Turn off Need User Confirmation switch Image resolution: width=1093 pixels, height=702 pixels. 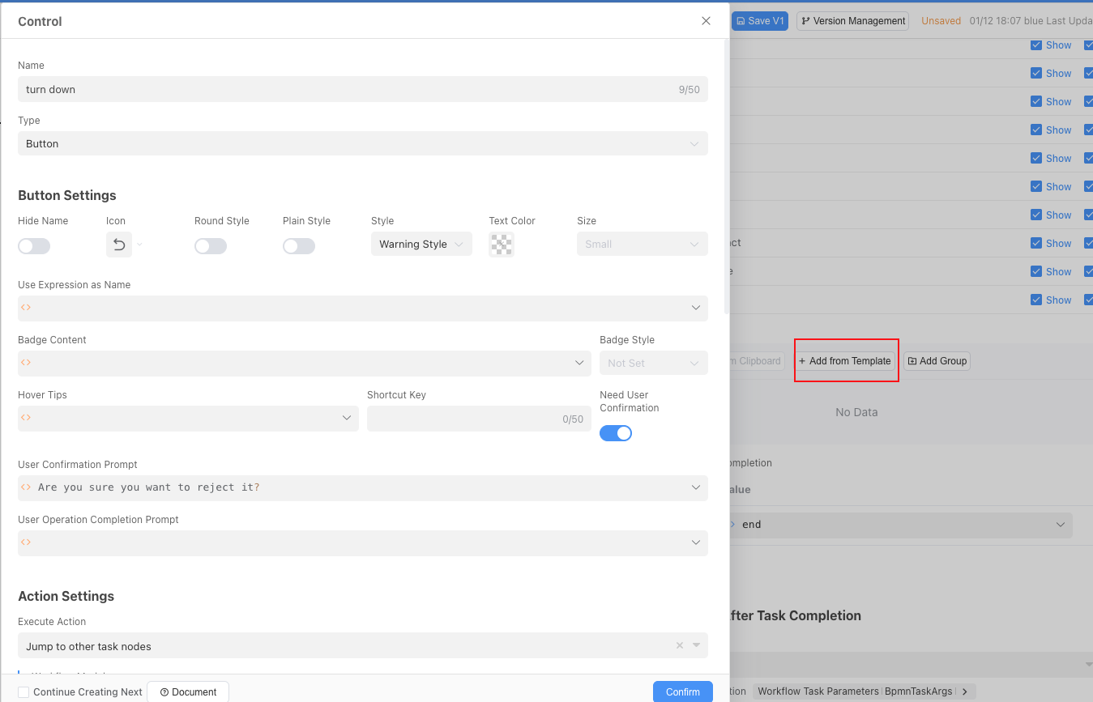coord(616,433)
